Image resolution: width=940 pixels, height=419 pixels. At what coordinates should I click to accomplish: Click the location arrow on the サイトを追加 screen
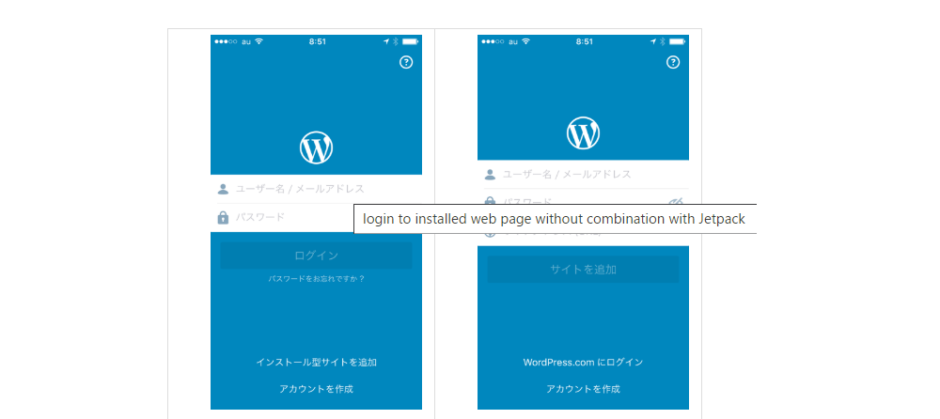click(x=653, y=41)
